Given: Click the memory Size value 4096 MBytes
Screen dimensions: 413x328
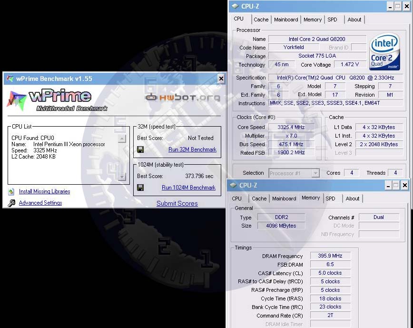Looking at the screenshot, I should (281, 226).
